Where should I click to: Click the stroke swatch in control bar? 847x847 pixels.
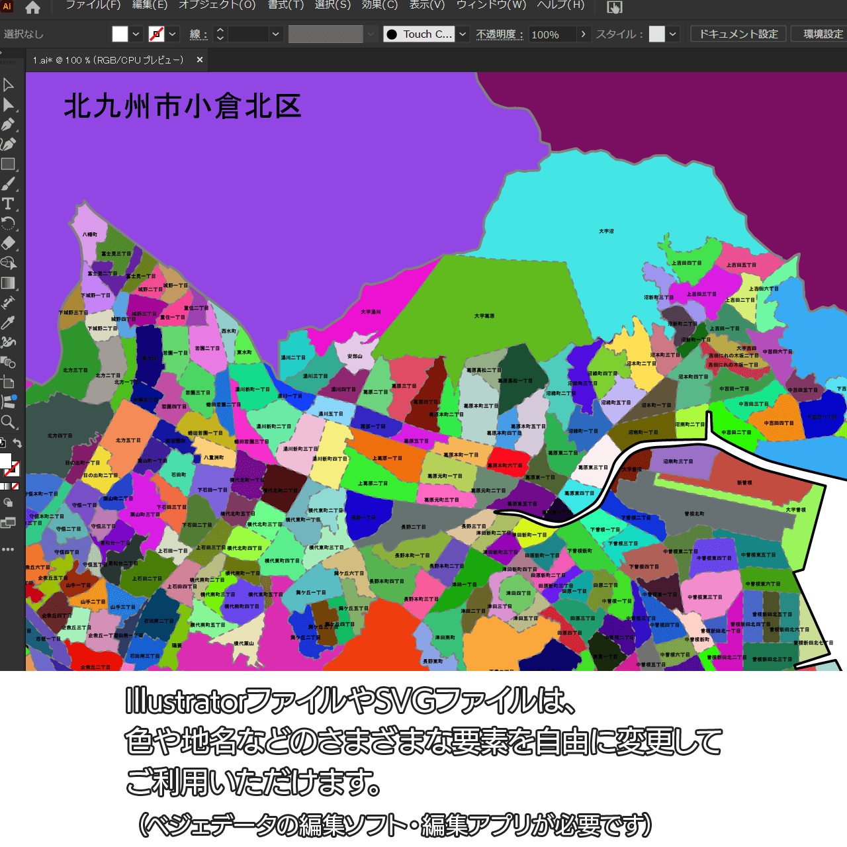pos(156,34)
